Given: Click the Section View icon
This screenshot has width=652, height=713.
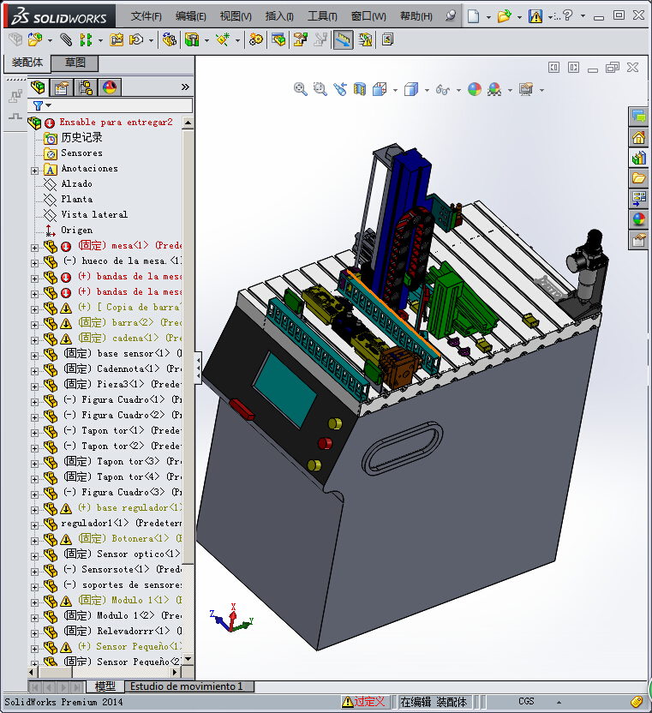Looking at the screenshot, I should [360, 88].
